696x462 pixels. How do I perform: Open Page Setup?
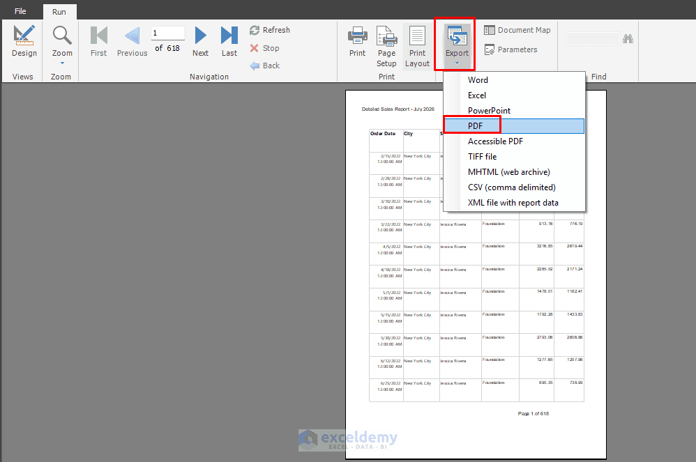pos(386,46)
